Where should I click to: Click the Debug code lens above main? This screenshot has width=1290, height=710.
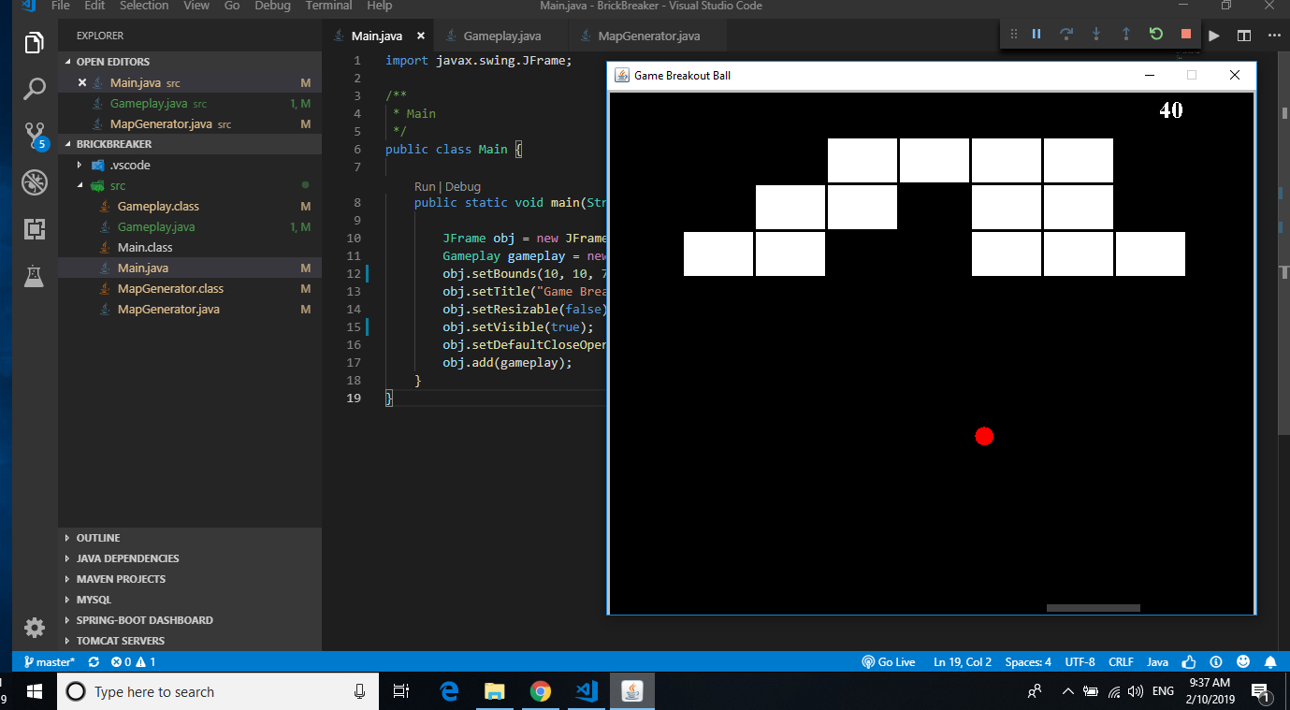[x=463, y=186]
